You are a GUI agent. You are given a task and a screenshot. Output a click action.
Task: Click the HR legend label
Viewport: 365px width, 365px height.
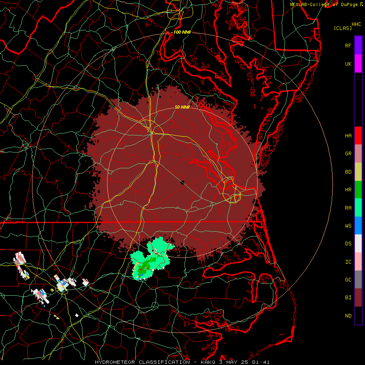[348, 190]
